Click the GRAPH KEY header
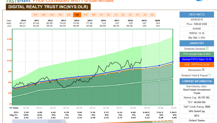The height and width of the screenshot is (123, 217). [x=197, y=43]
